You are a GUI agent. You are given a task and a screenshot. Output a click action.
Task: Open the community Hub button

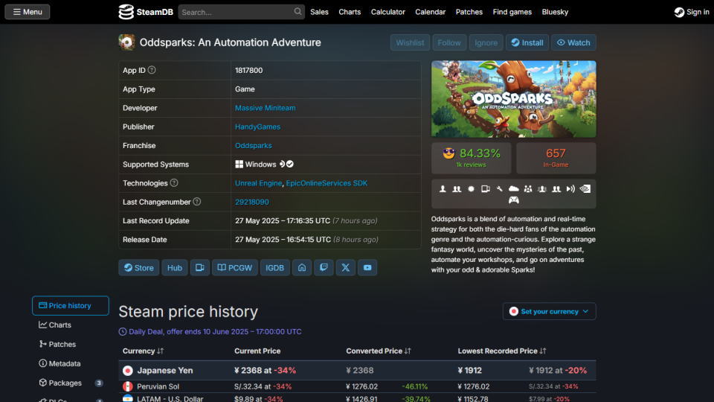[174, 267]
